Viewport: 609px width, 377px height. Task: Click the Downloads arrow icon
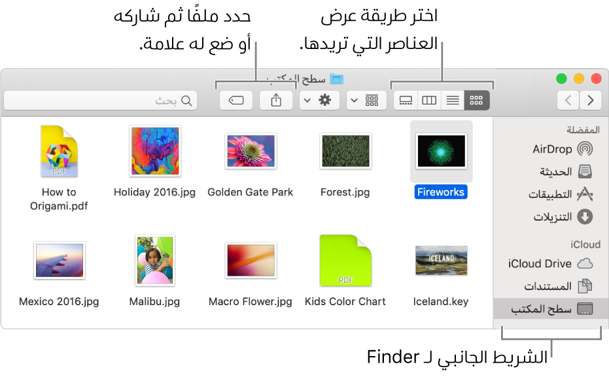pos(585,216)
